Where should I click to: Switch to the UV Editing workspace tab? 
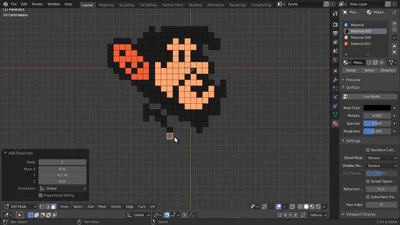(x=148, y=5)
